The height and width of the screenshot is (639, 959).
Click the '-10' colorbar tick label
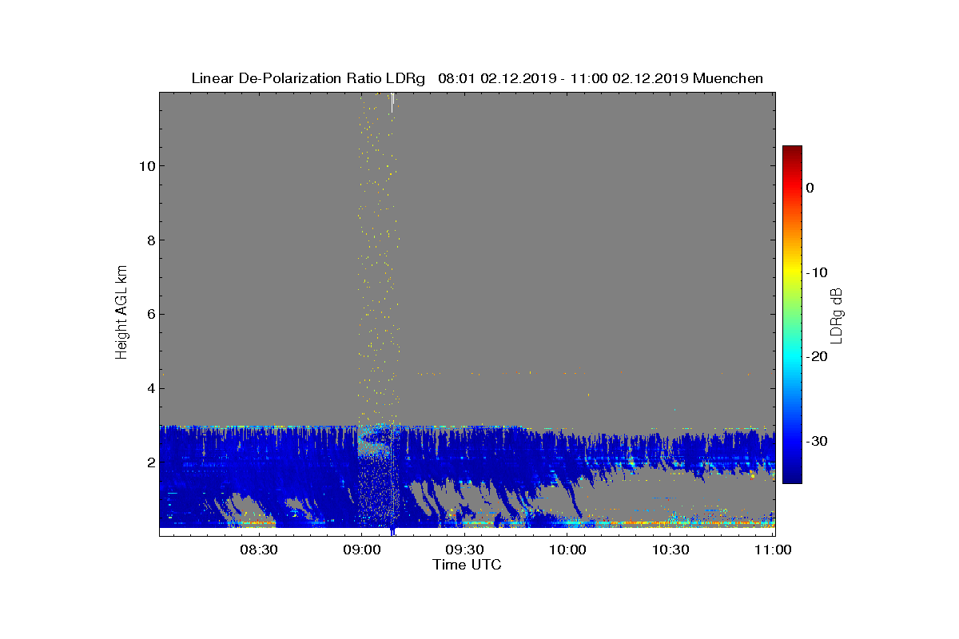tap(817, 272)
